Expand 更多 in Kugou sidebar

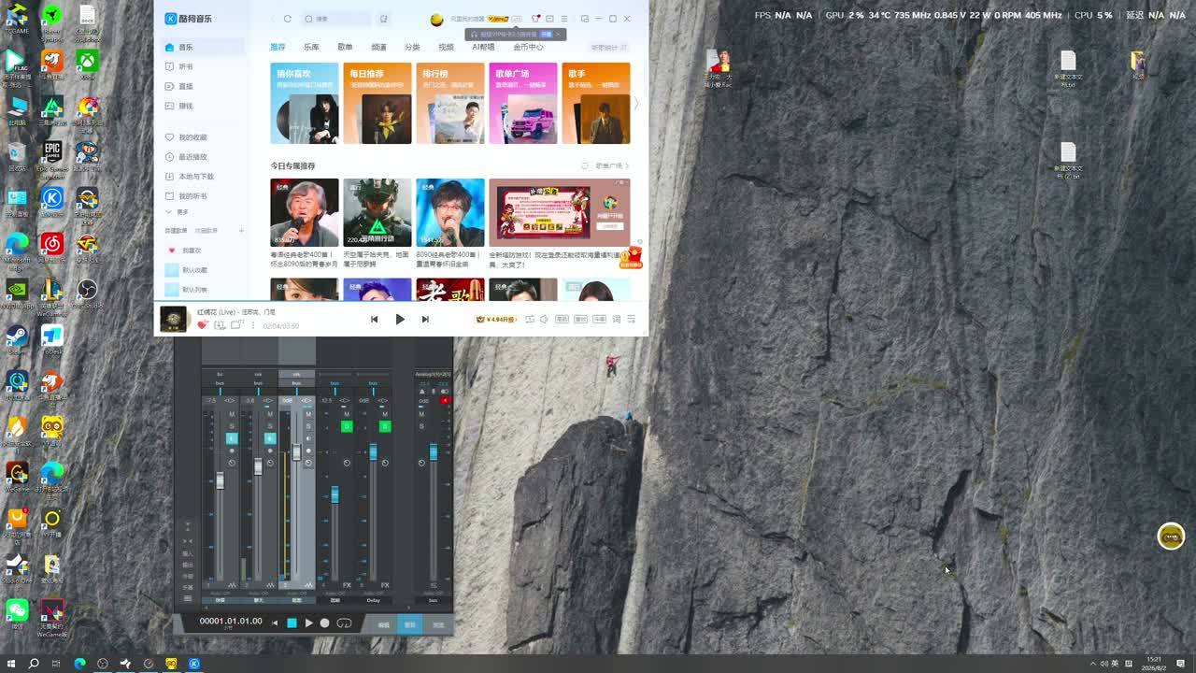click(x=178, y=213)
